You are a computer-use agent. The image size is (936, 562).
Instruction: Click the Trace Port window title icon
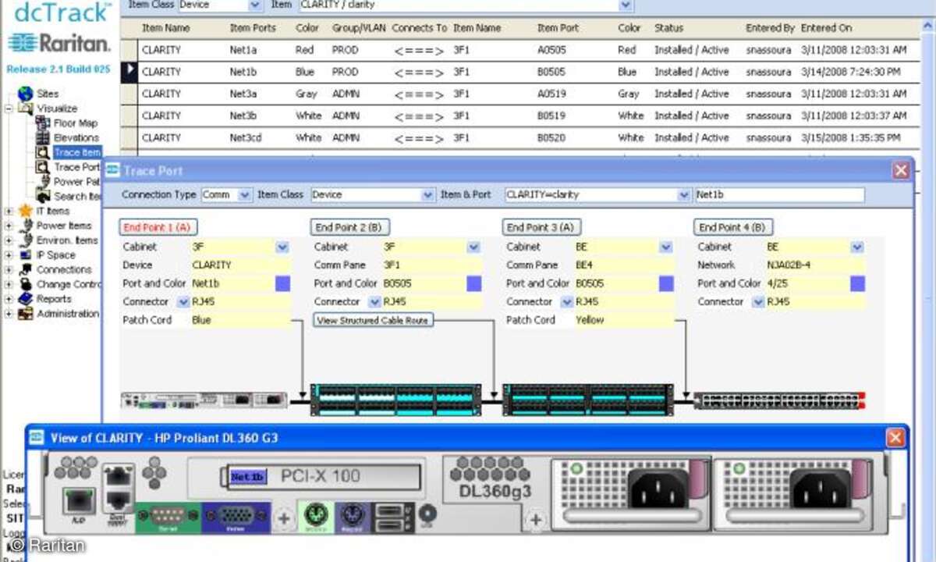(112, 169)
